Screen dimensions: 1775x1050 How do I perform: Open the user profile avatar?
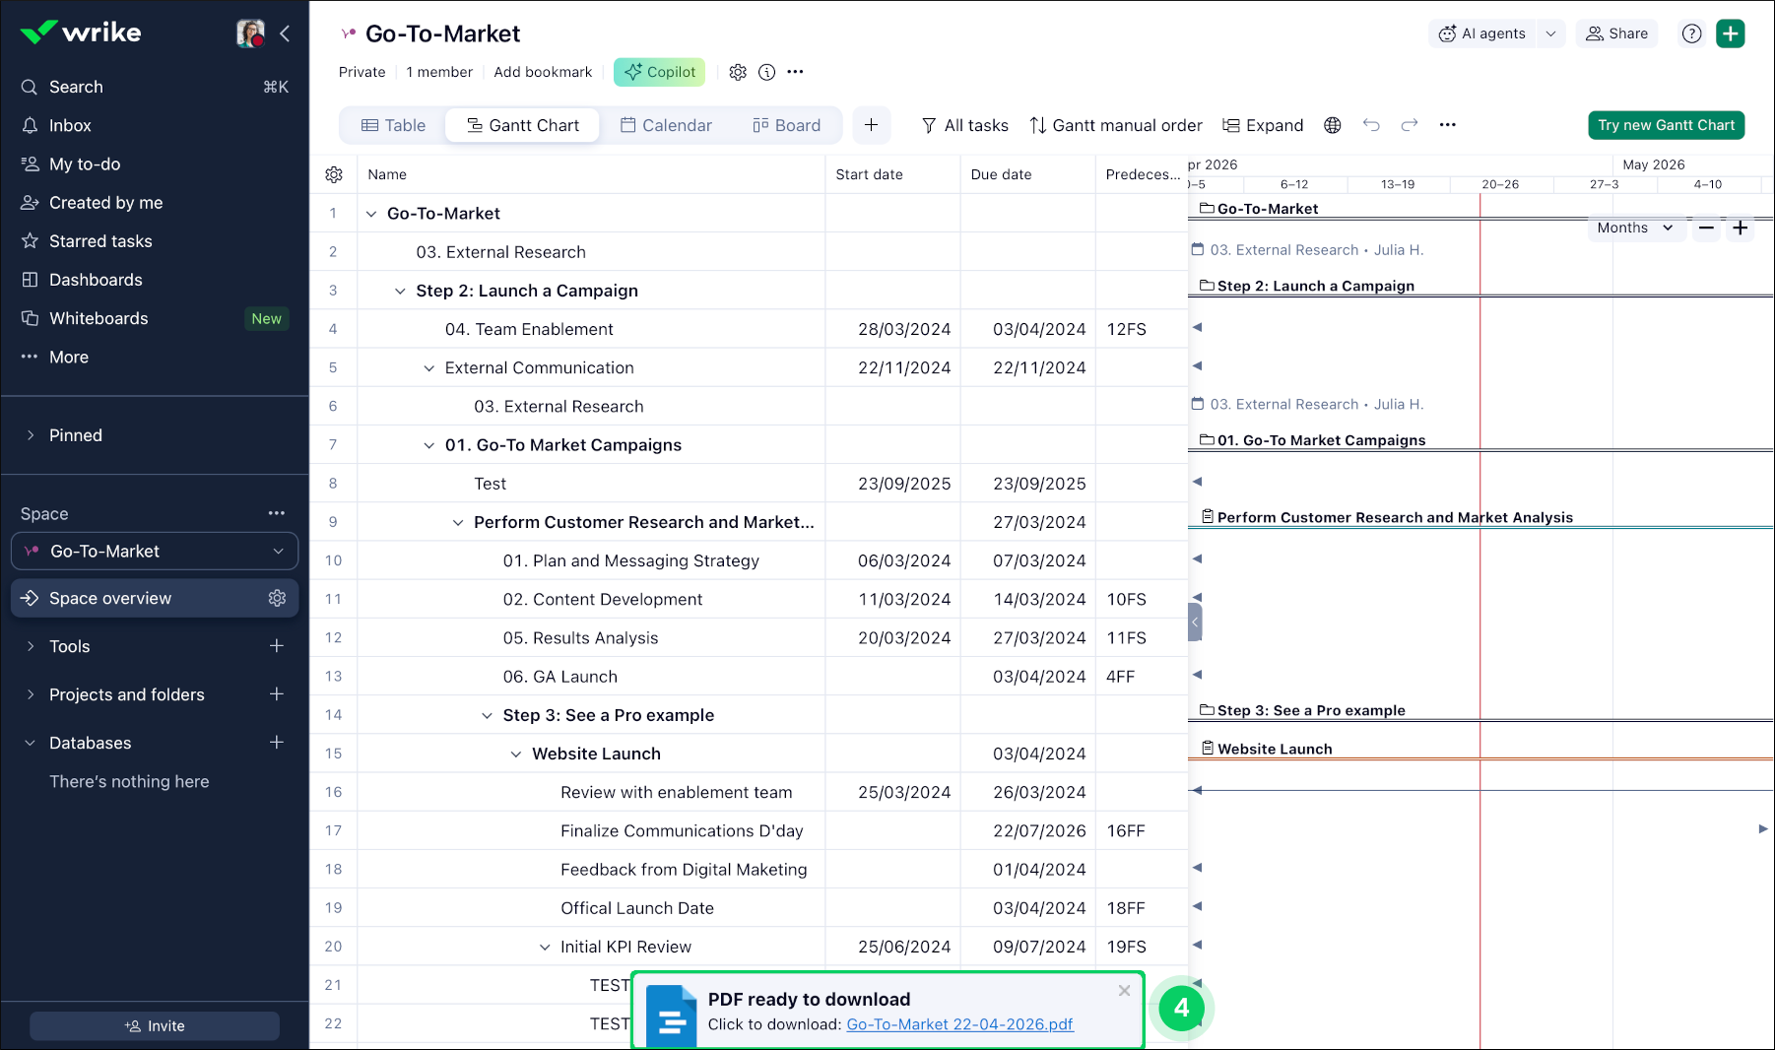click(250, 33)
